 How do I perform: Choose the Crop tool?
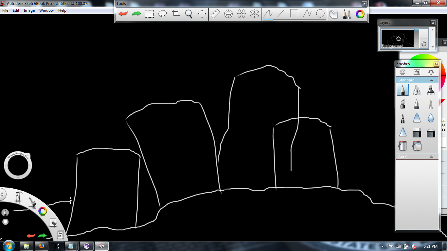[176, 14]
